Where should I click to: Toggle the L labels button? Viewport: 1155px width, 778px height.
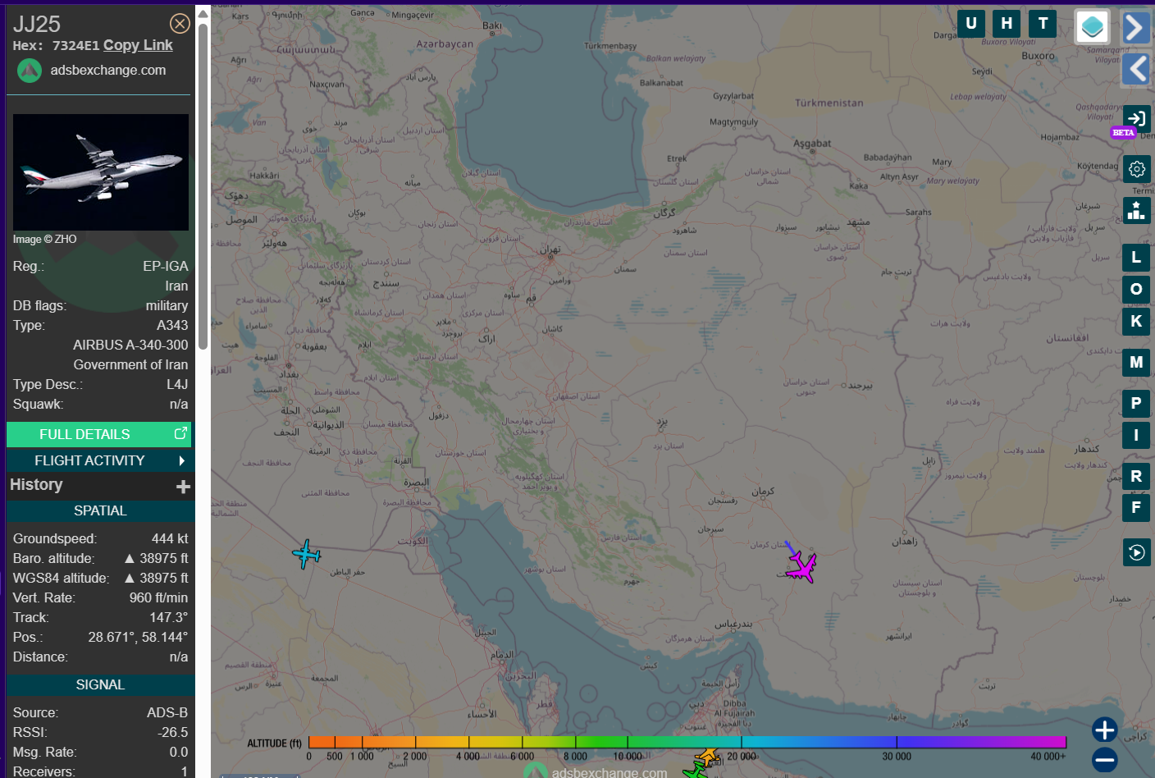[x=1136, y=258]
